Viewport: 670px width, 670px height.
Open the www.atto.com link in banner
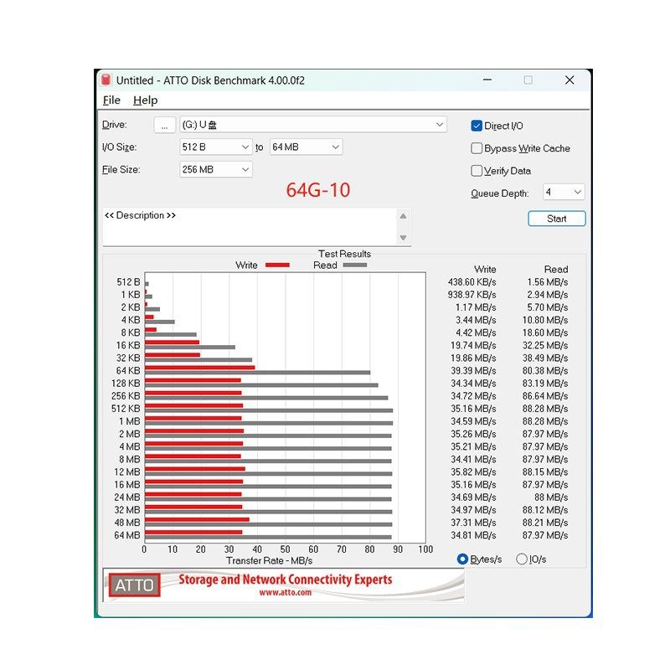coord(285,593)
